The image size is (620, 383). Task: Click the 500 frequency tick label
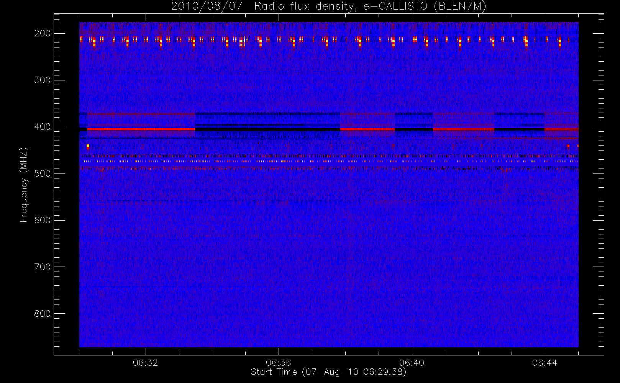(43, 173)
